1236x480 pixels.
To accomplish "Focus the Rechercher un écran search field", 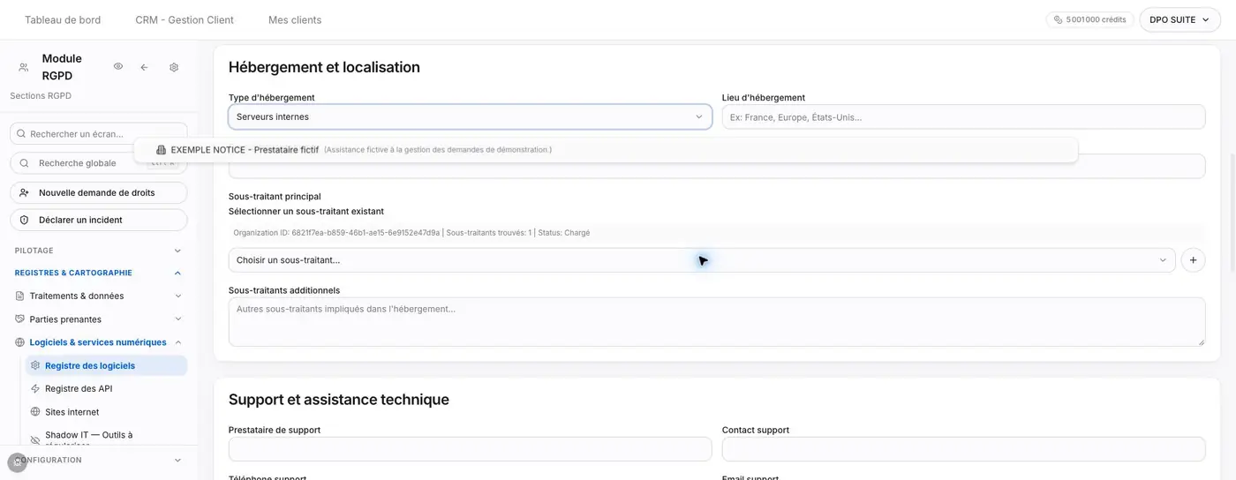I will [99, 133].
